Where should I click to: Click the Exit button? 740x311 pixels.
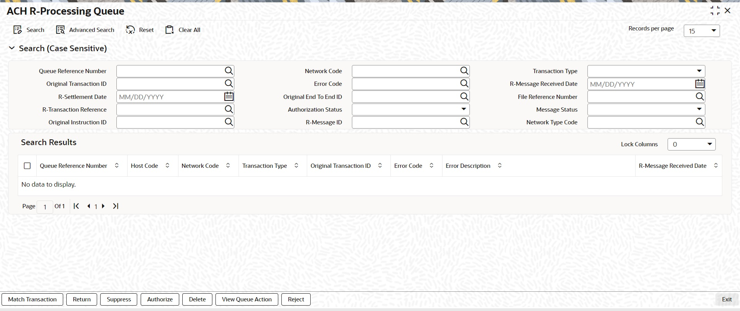click(727, 299)
